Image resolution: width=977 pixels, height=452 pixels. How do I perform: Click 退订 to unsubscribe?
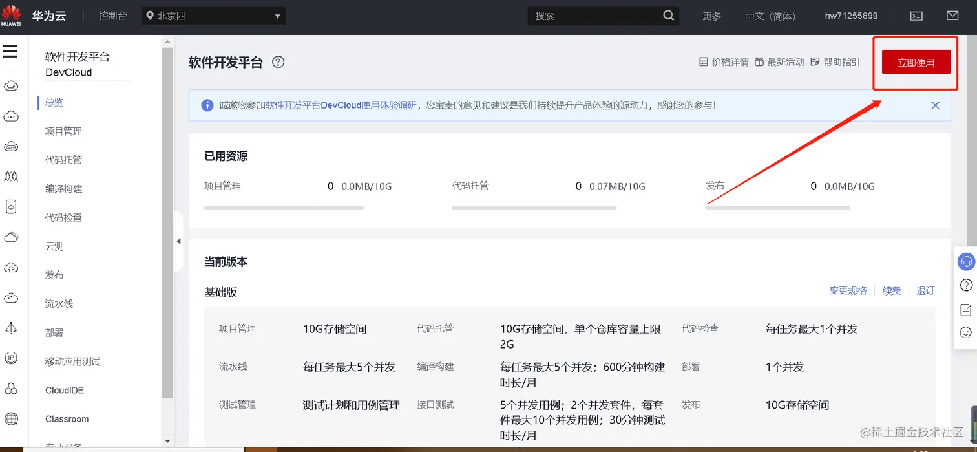pyautogui.click(x=925, y=290)
